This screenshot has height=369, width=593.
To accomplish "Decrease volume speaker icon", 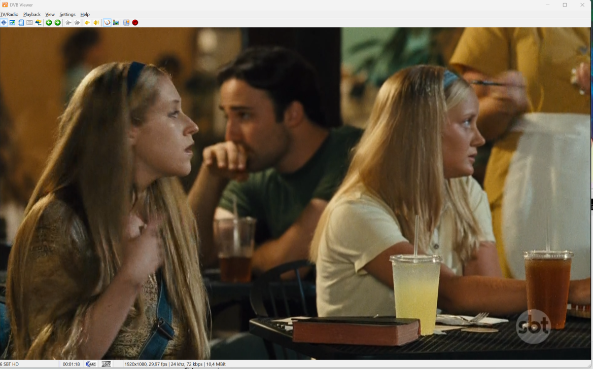I will (87, 23).
